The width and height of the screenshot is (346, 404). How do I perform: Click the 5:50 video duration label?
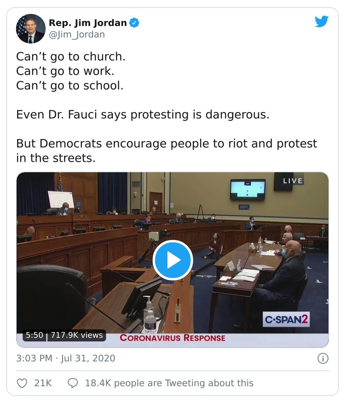tap(35, 335)
